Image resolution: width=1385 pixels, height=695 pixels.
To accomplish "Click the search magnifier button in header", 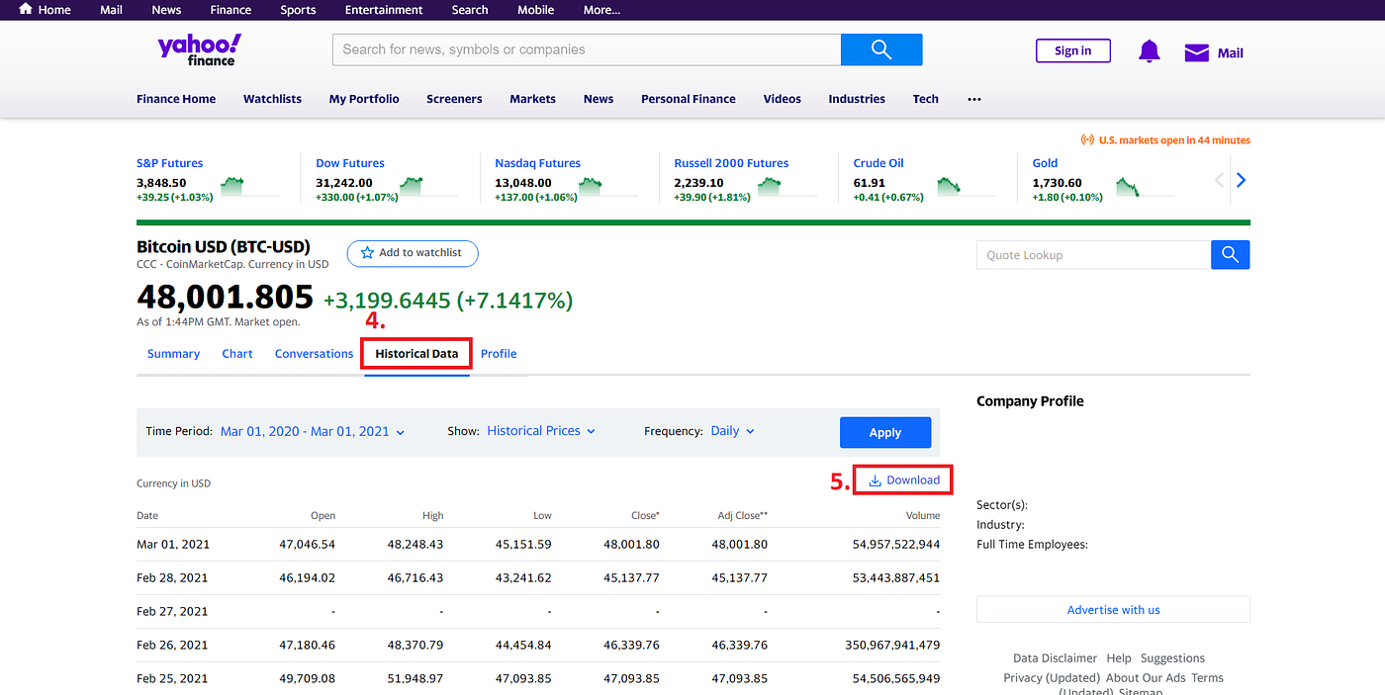I will (x=881, y=49).
